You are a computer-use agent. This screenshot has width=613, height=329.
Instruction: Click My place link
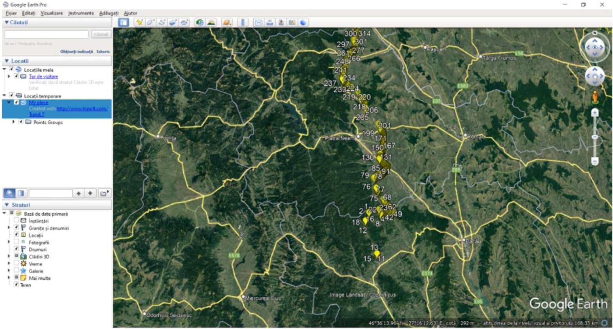[38, 103]
